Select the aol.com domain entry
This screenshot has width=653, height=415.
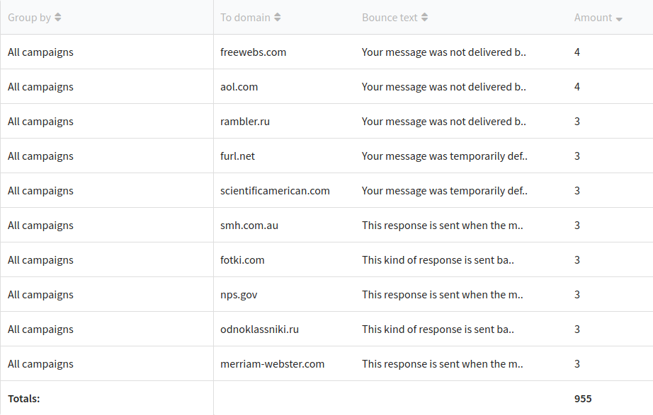pos(239,86)
